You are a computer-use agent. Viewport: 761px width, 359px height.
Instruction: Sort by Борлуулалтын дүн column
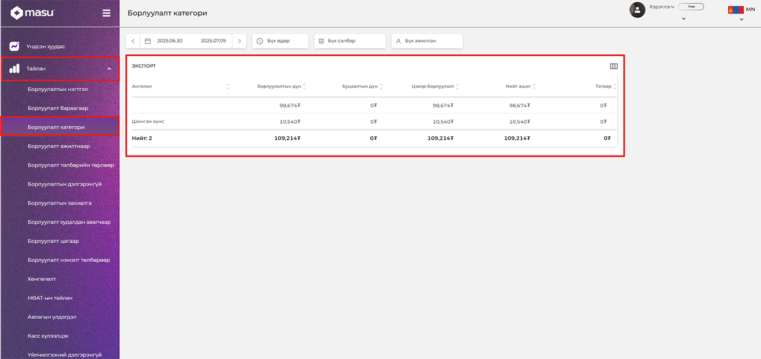pyautogui.click(x=304, y=87)
